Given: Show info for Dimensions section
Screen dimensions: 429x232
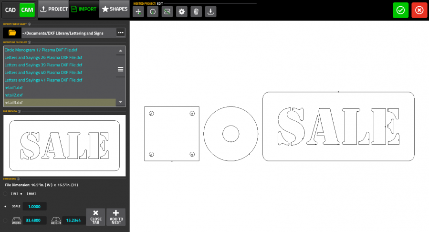Looking at the screenshot, I should point(18,179).
